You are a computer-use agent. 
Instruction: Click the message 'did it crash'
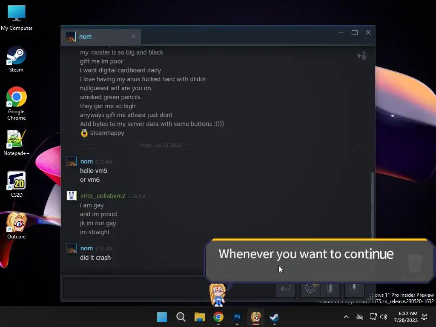tap(95, 258)
